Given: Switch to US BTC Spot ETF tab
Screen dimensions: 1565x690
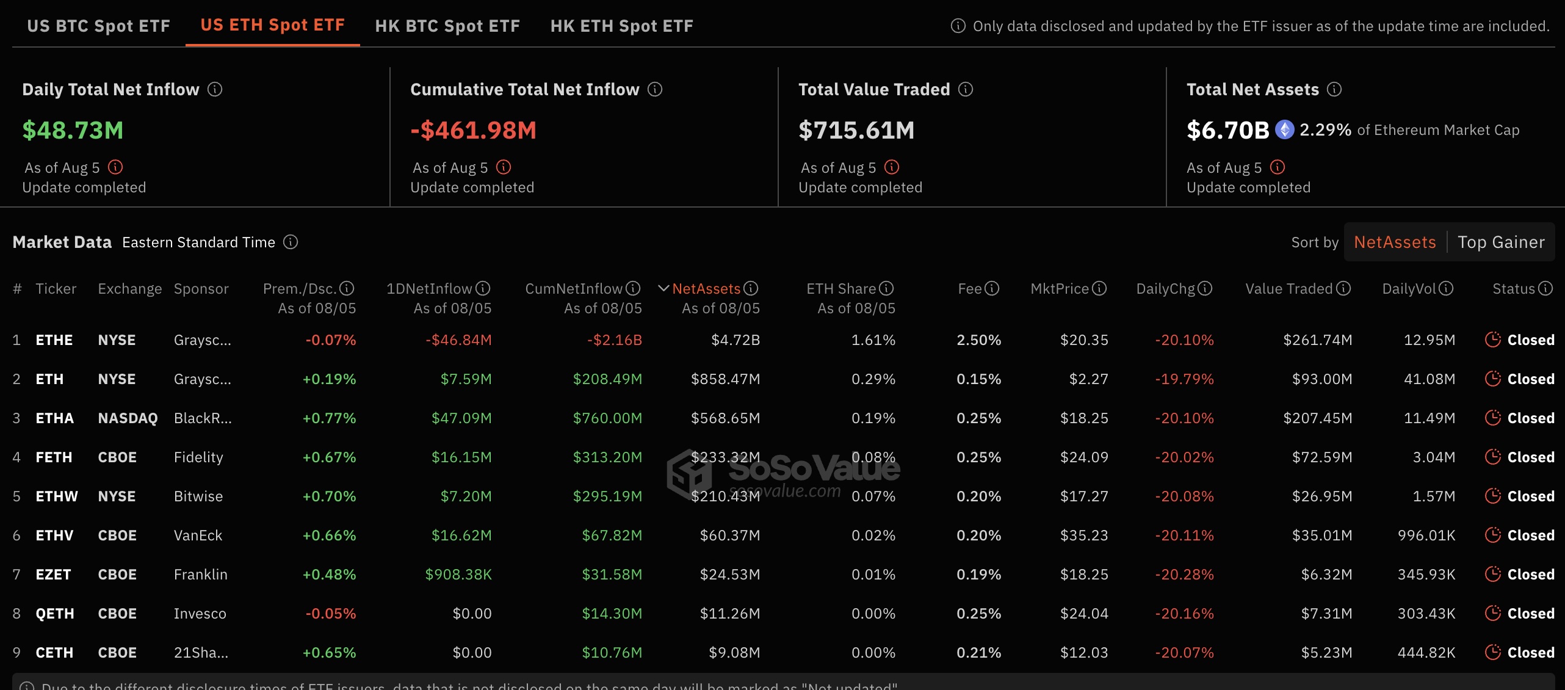Looking at the screenshot, I should [99, 26].
